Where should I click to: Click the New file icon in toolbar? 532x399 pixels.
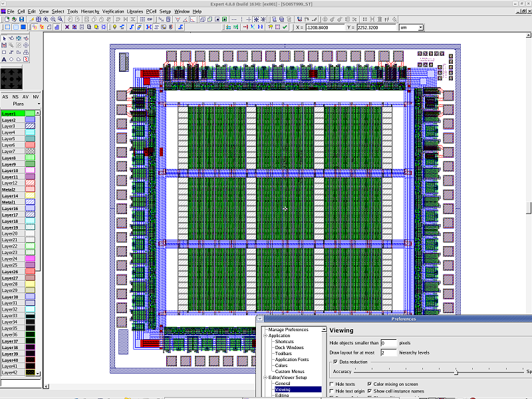coord(5,19)
